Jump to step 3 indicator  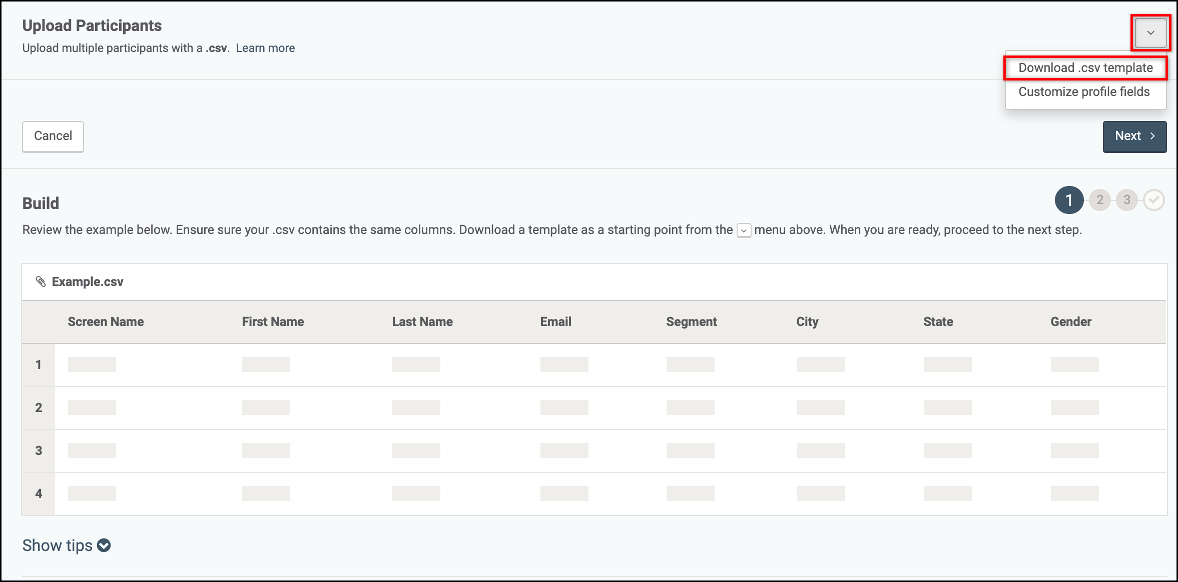1127,200
